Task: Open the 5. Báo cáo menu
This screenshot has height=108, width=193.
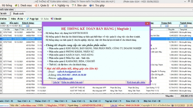Action: pyautogui.click(x=79, y=5)
